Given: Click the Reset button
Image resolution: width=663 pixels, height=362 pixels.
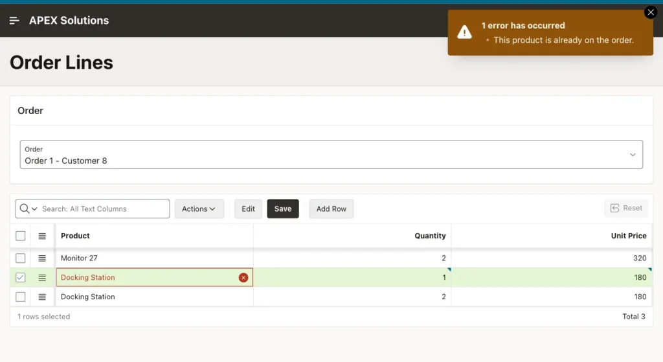Looking at the screenshot, I should [626, 208].
